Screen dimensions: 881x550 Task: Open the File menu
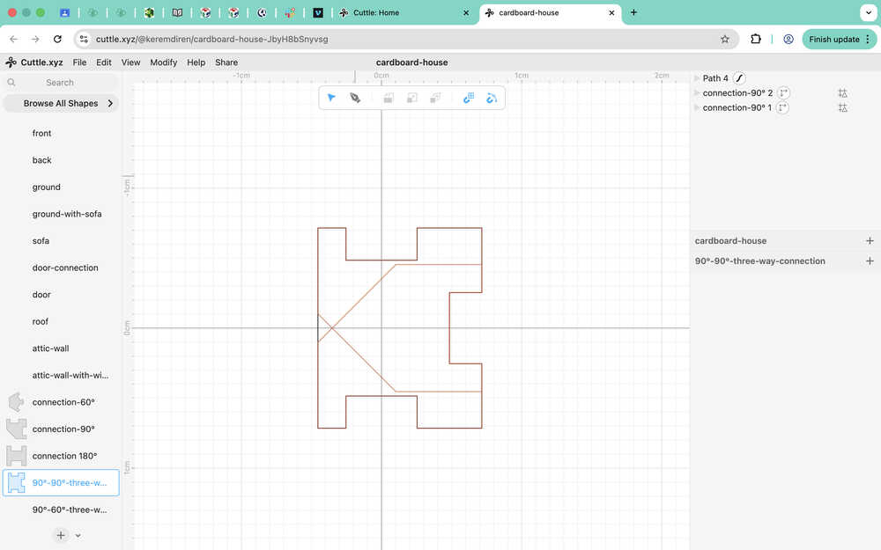[80, 62]
